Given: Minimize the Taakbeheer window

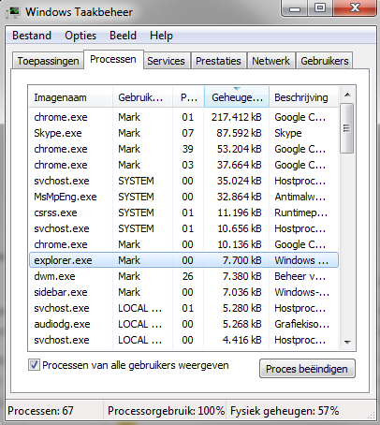Looking at the screenshot, I should tap(295, 8).
